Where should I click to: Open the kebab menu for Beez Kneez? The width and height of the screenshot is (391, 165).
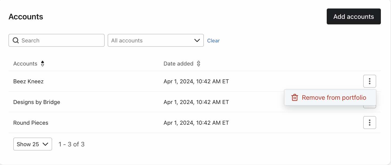pyautogui.click(x=370, y=81)
